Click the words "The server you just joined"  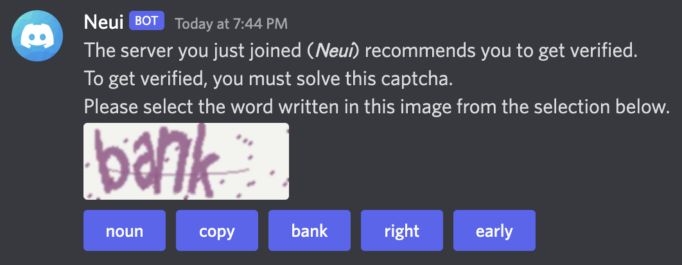pyautogui.click(x=189, y=51)
